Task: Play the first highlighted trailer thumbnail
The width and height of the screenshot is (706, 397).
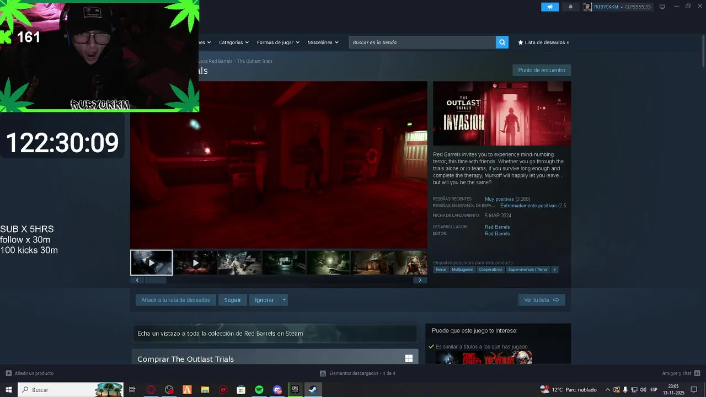Action: [151, 262]
